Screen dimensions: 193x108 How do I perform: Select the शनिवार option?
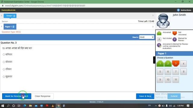tap(4, 55)
